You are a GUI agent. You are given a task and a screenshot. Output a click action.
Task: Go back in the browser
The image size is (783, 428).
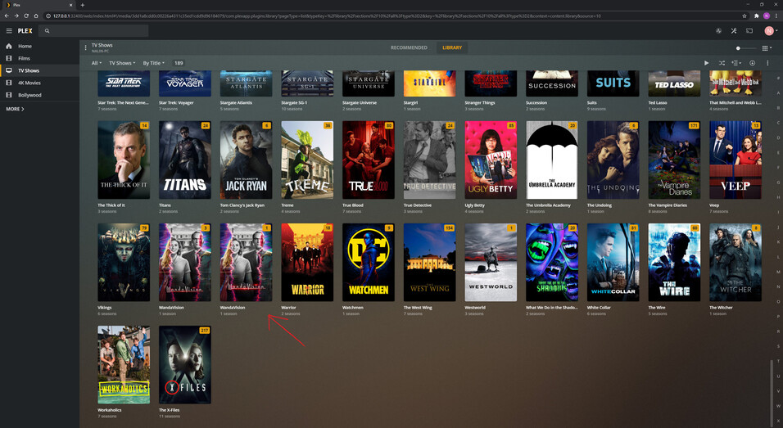[x=7, y=16]
